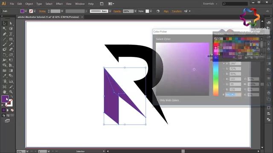
Task: Choose the Zoom tool
Action: click(x=11, y=92)
